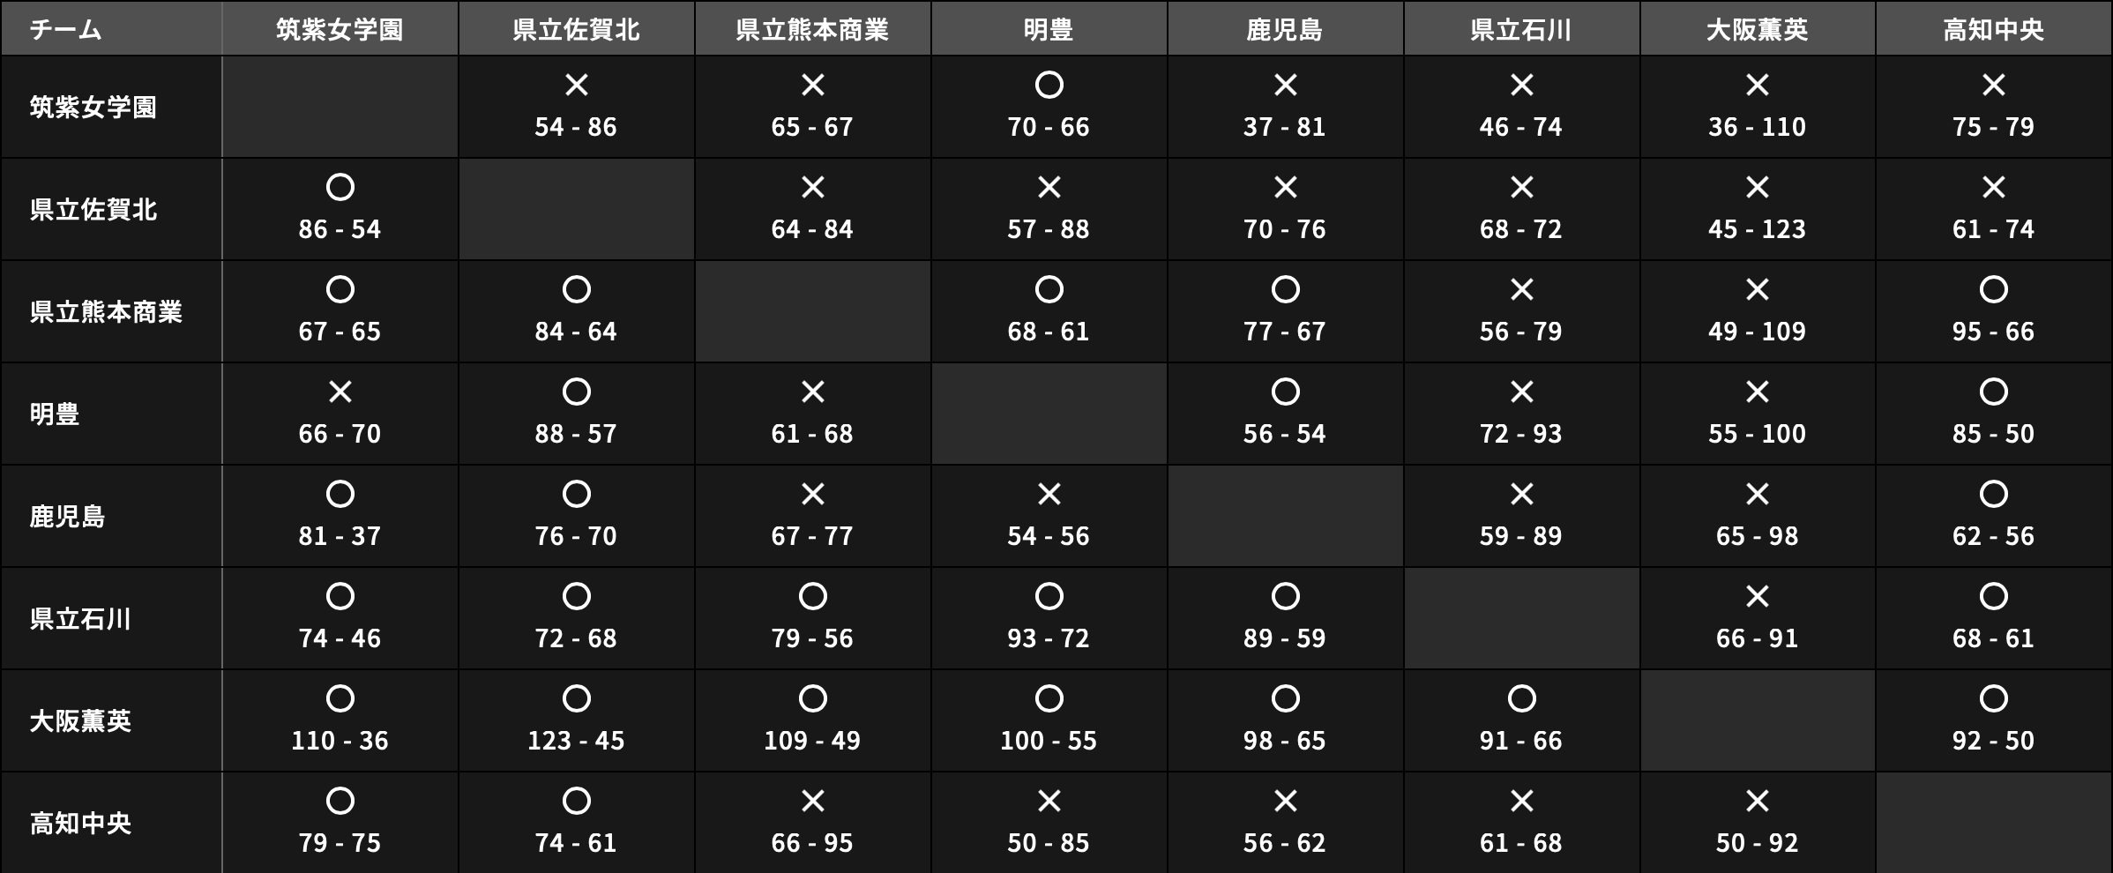Click the 明豊 column header

click(x=1049, y=30)
